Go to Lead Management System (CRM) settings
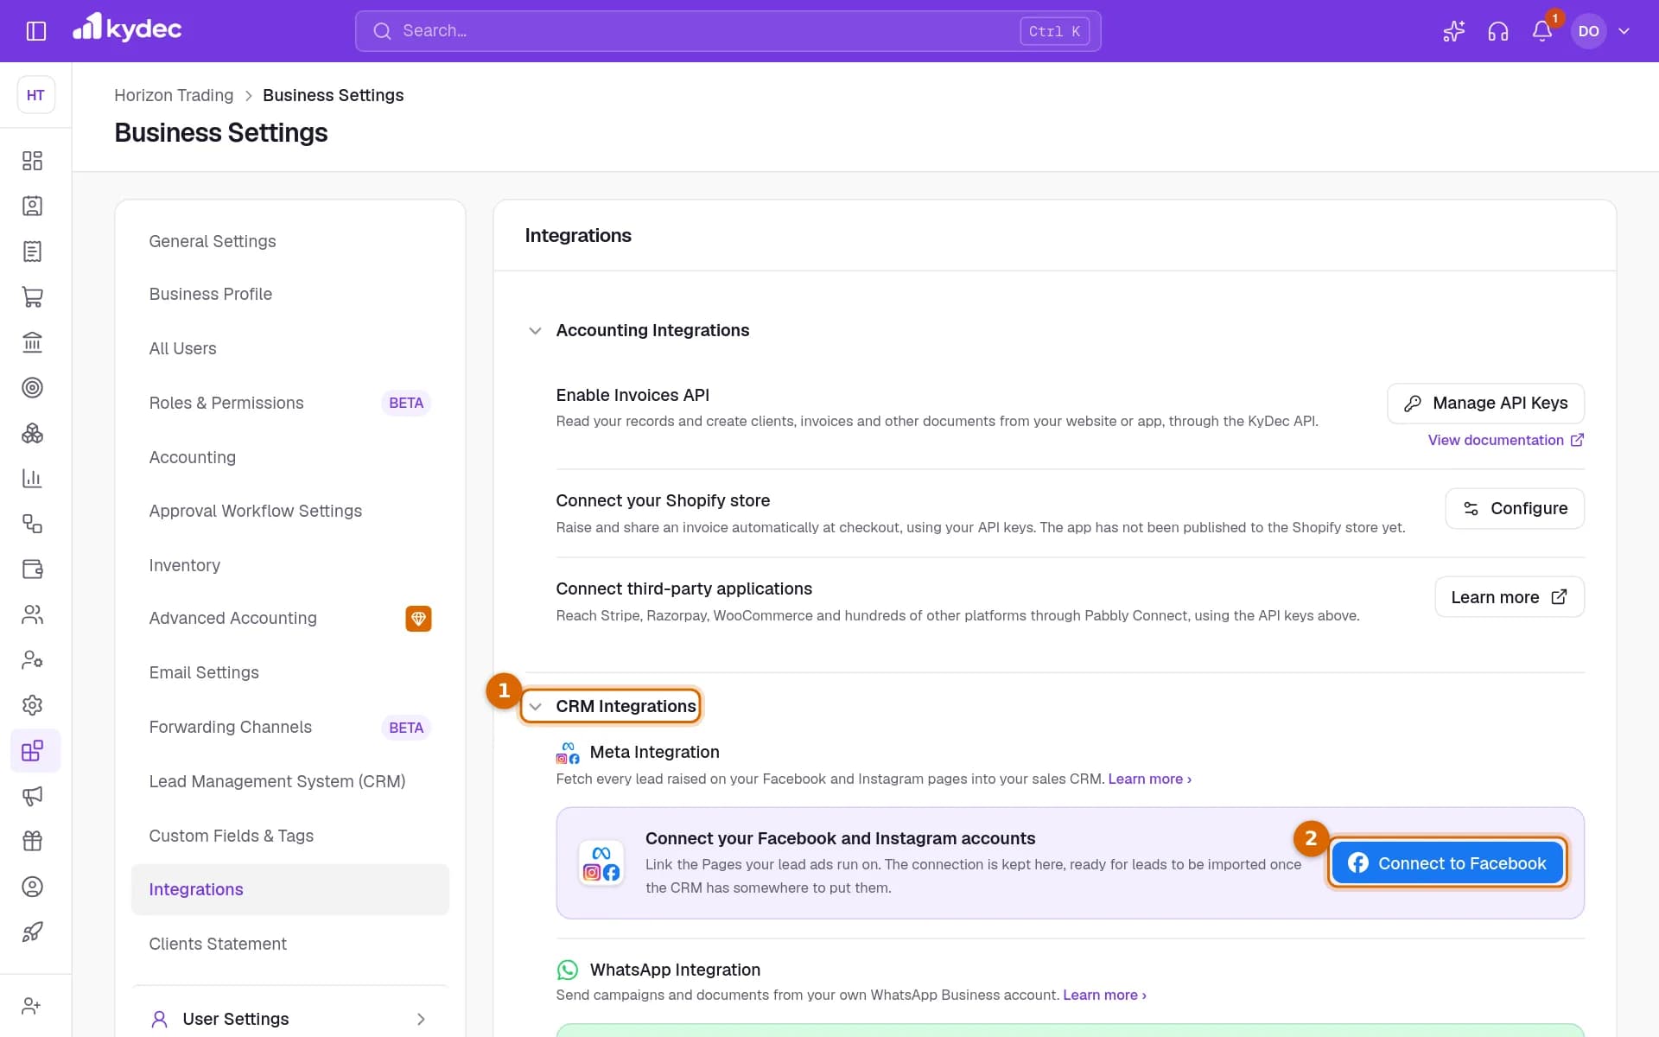 point(290,782)
